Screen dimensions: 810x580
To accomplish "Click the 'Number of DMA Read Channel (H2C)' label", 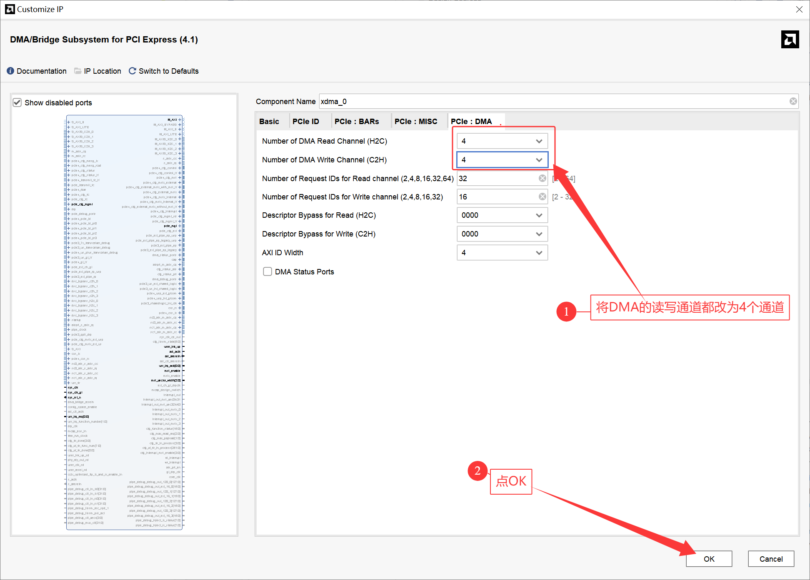I will tap(325, 141).
